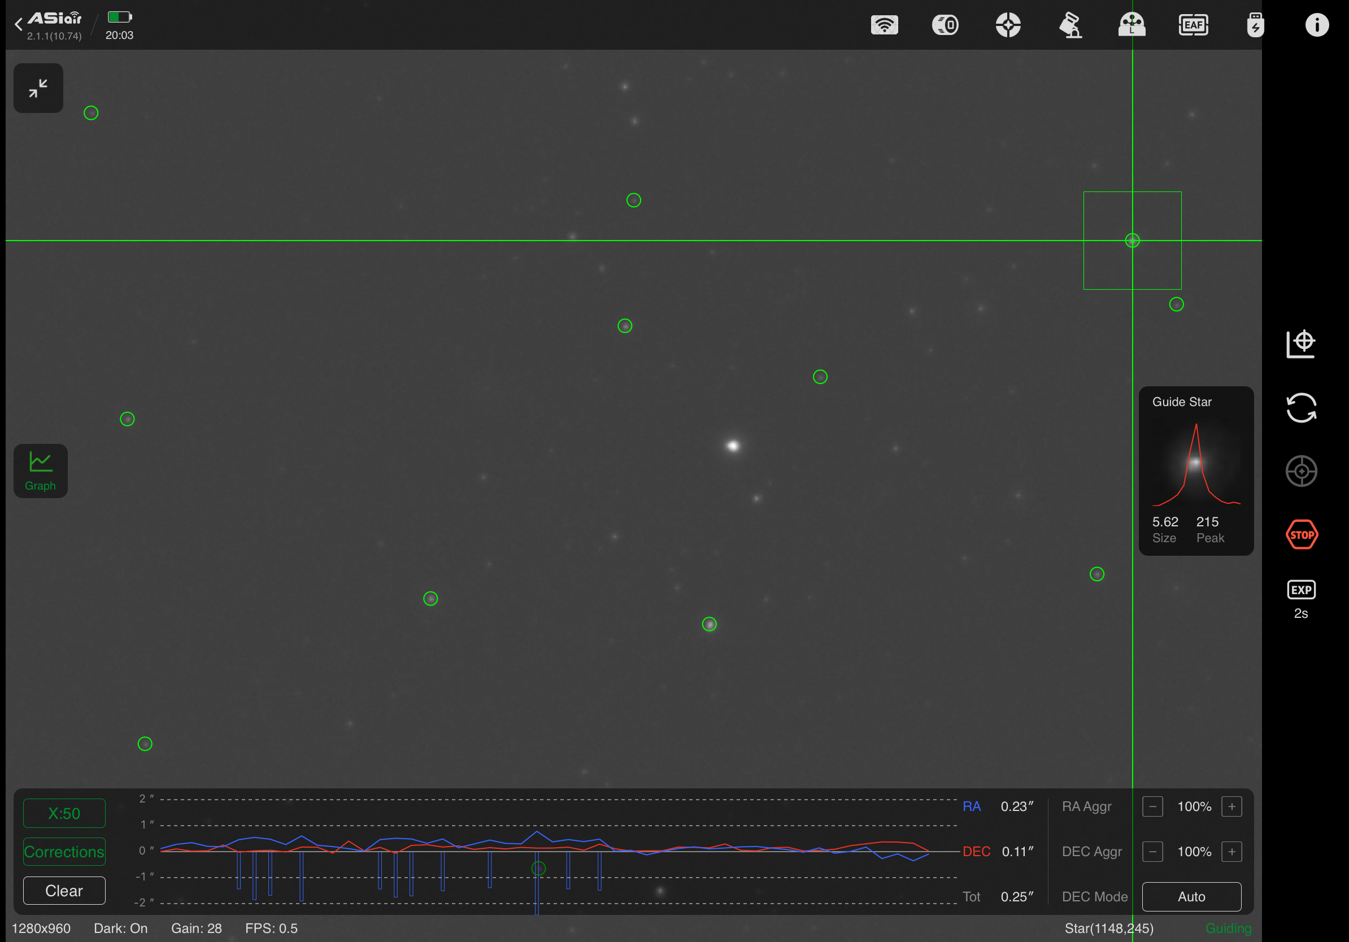Open the Wi-Fi settings icon
Image resolution: width=1349 pixels, height=942 pixels.
coord(884,25)
